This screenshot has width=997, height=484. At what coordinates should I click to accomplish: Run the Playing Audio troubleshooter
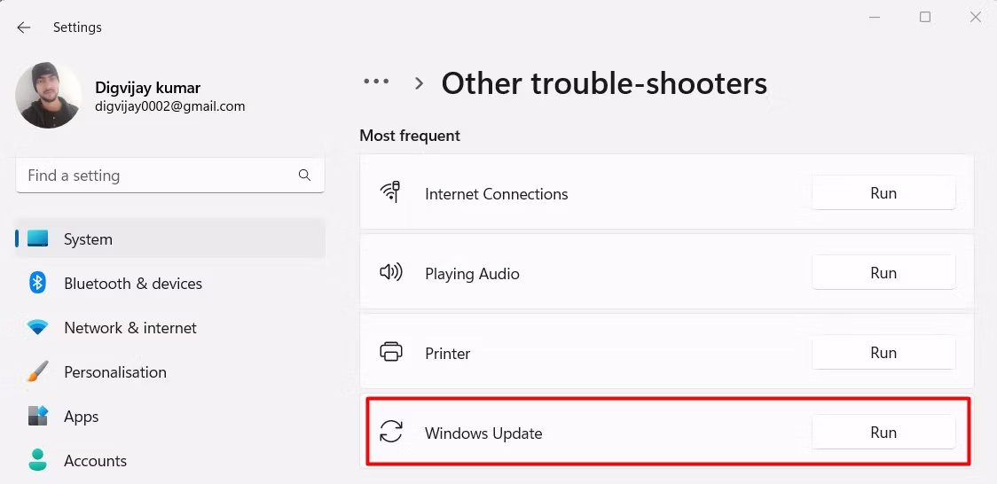tap(883, 273)
